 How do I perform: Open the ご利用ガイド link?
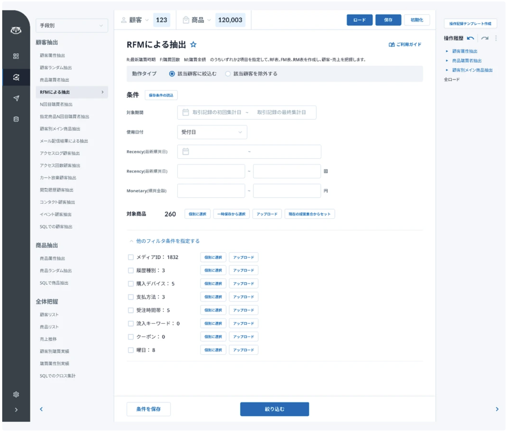[405, 44]
